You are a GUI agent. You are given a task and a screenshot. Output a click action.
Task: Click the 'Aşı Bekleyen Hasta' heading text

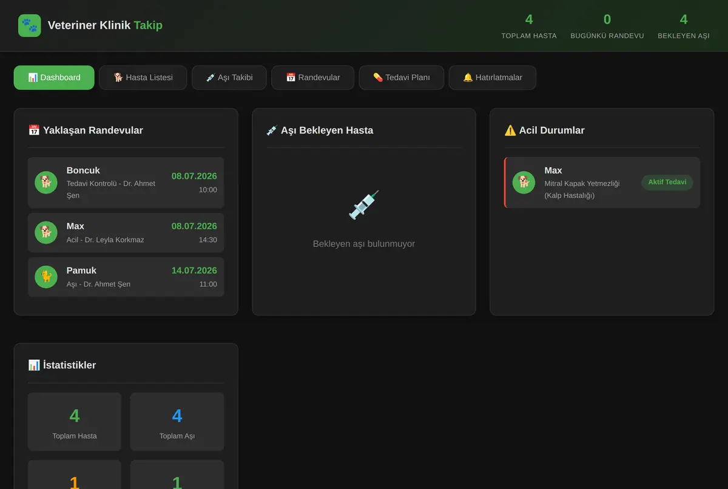pyautogui.click(x=327, y=130)
